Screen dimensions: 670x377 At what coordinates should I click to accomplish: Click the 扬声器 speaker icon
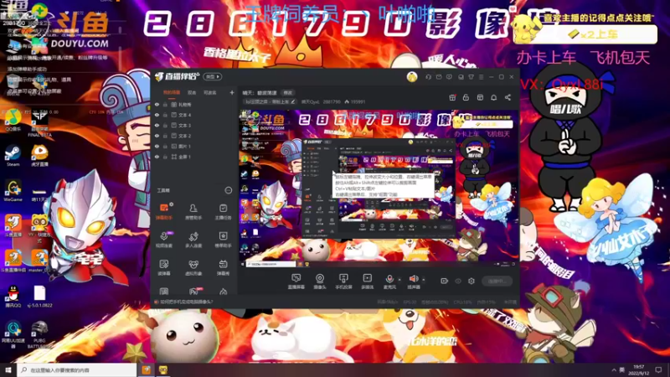point(413,280)
